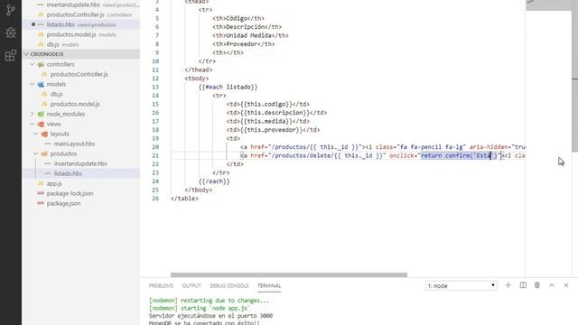Open app.js file

pos(54,183)
